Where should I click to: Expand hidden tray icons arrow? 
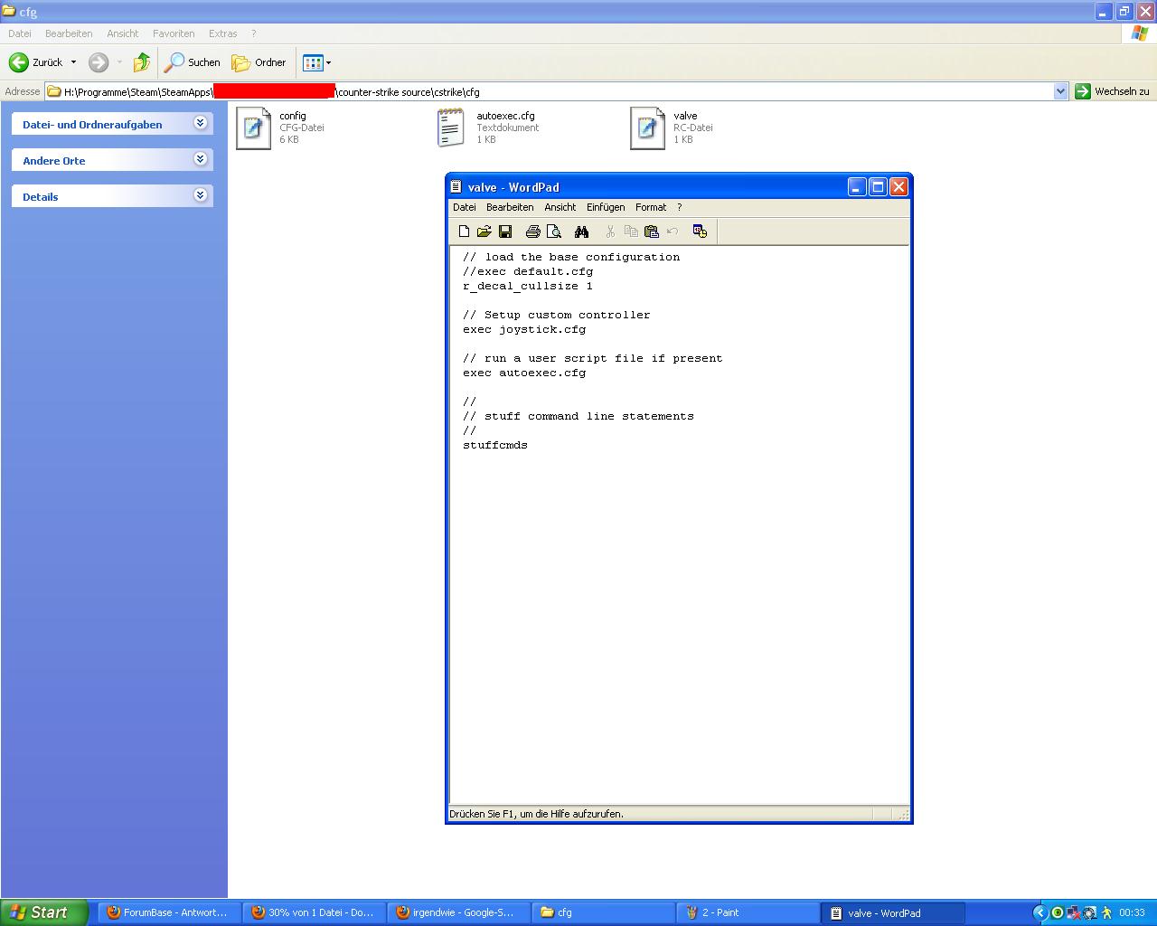pos(1039,912)
